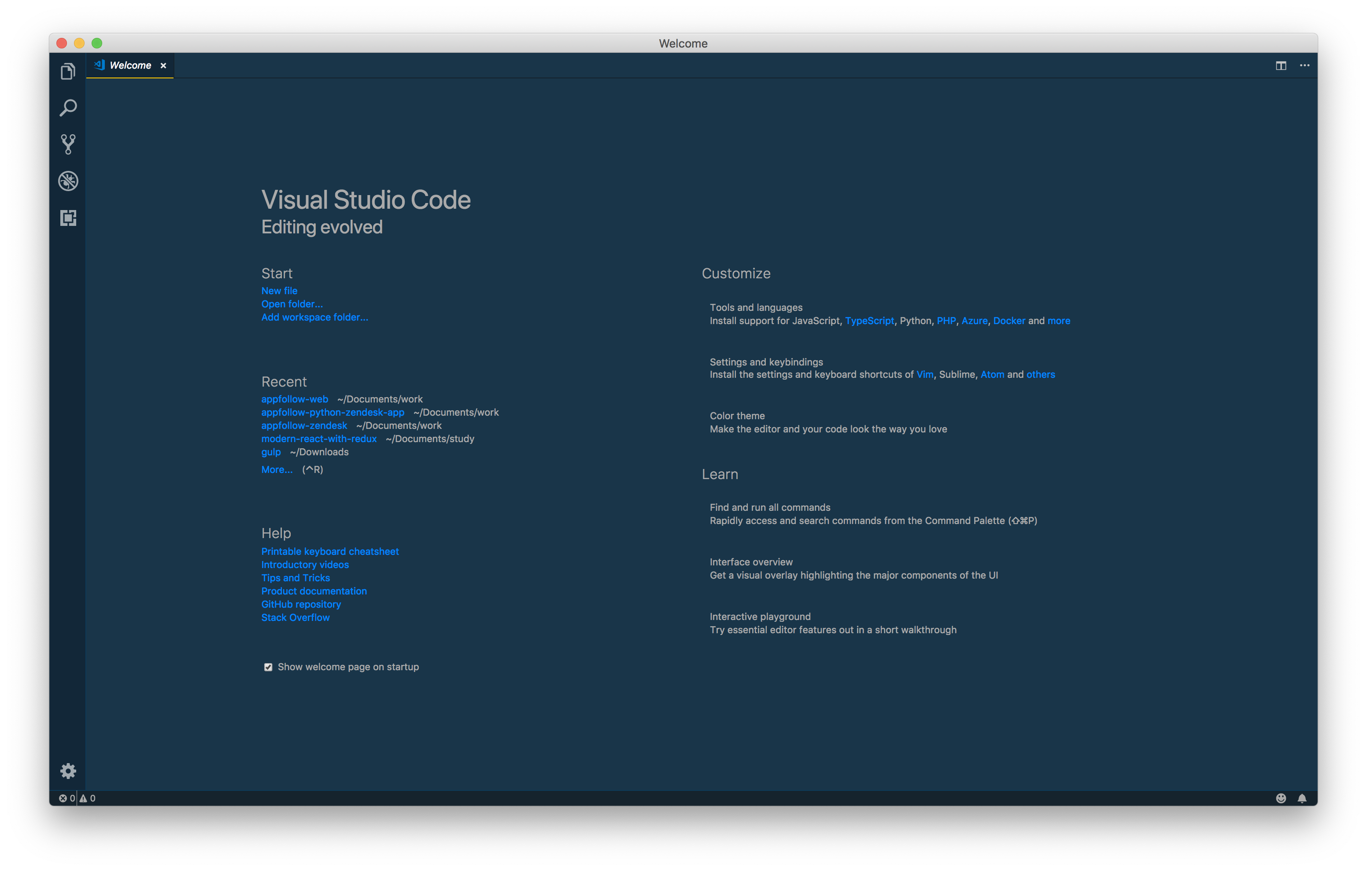Open the Explorer view in the activity bar

(67, 70)
